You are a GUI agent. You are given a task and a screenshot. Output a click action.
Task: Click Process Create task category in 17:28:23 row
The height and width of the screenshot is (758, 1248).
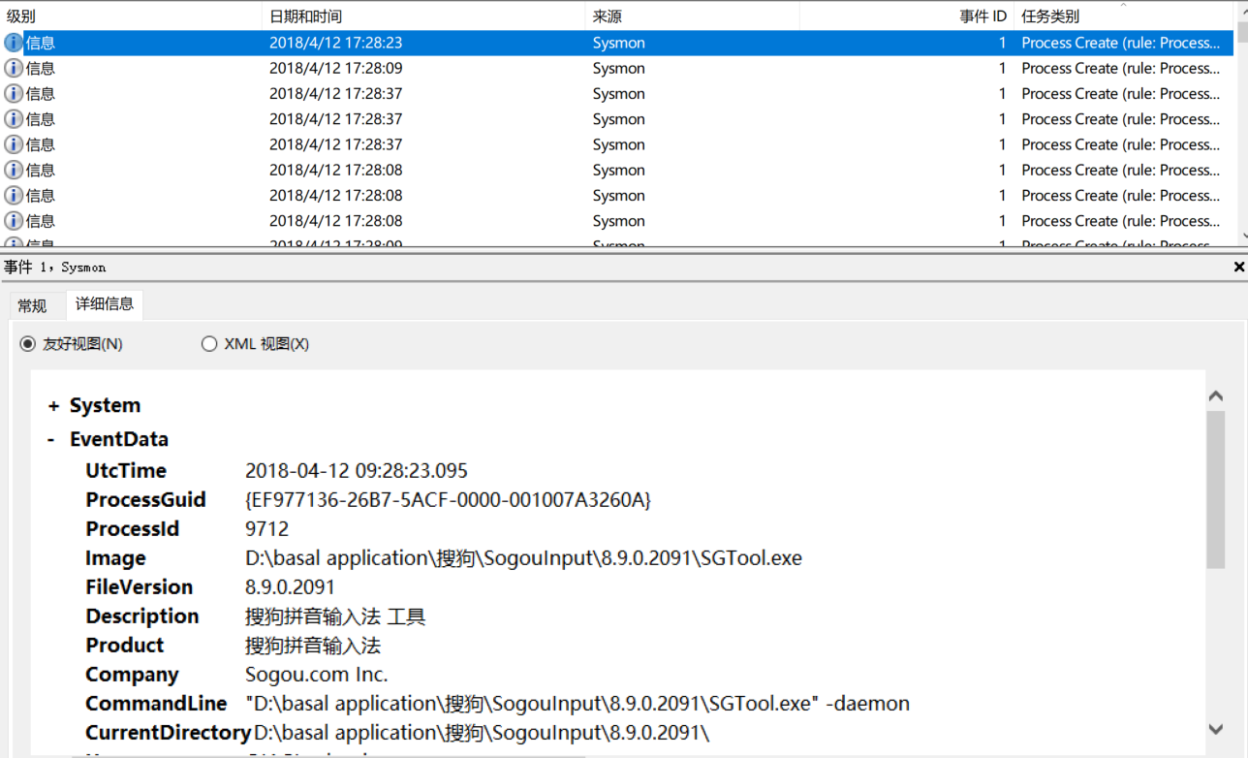tap(1121, 43)
